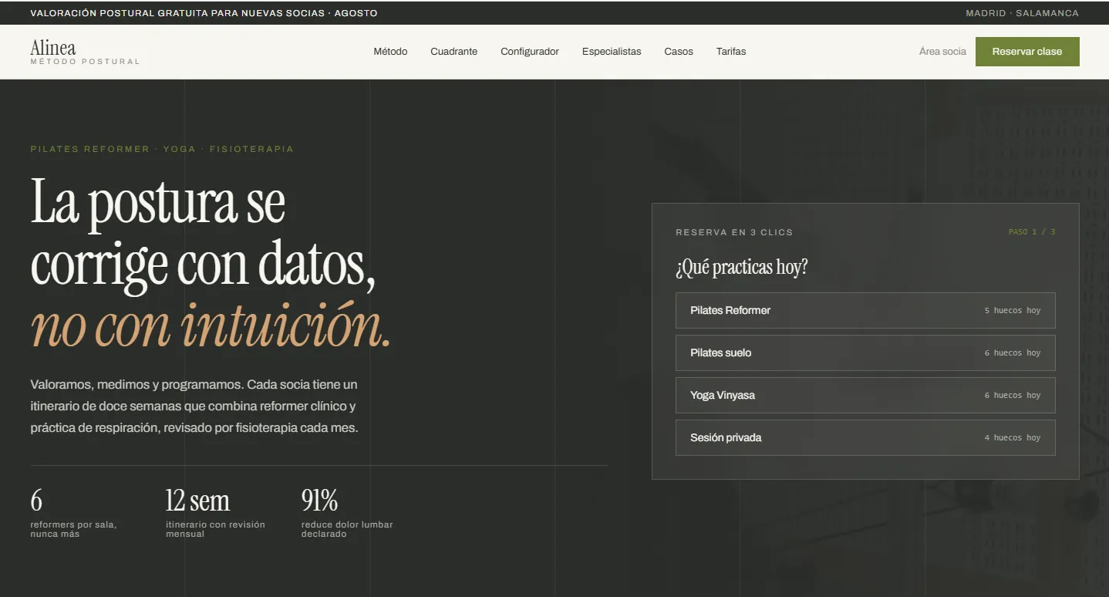The height and width of the screenshot is (597, 1109).
Task: Select Sesión privada option
Action: (x=865, y=437)
